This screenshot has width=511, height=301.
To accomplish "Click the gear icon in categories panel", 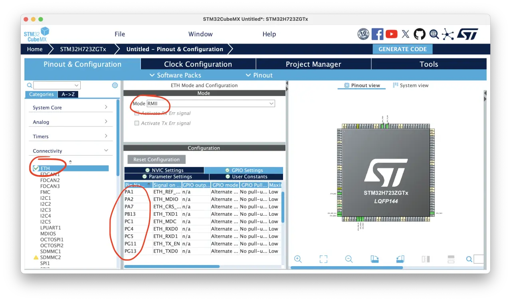I will (115, 85).
